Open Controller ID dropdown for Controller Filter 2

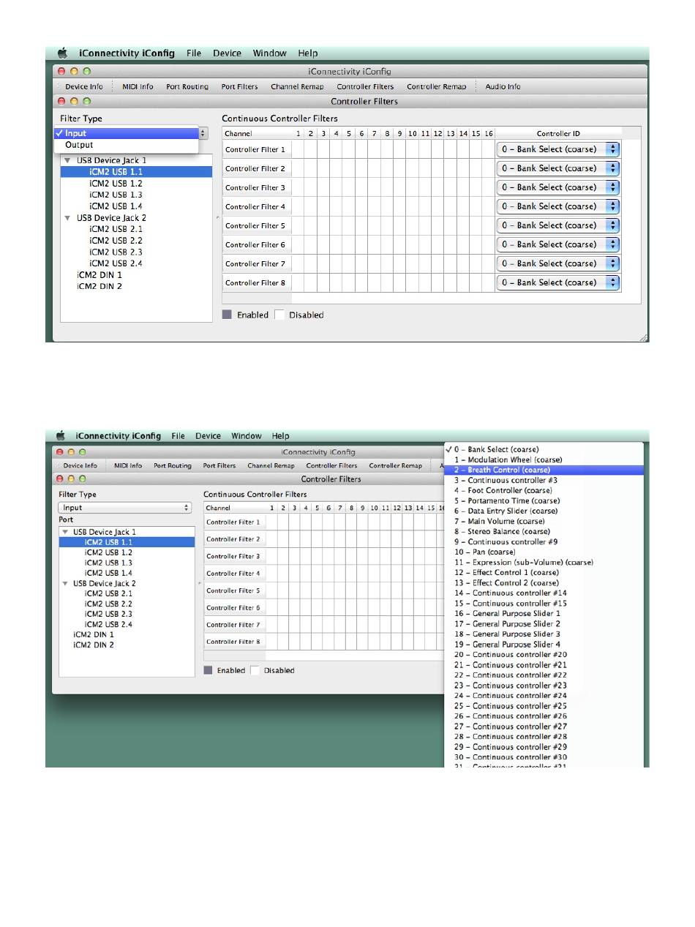(558, 168)
